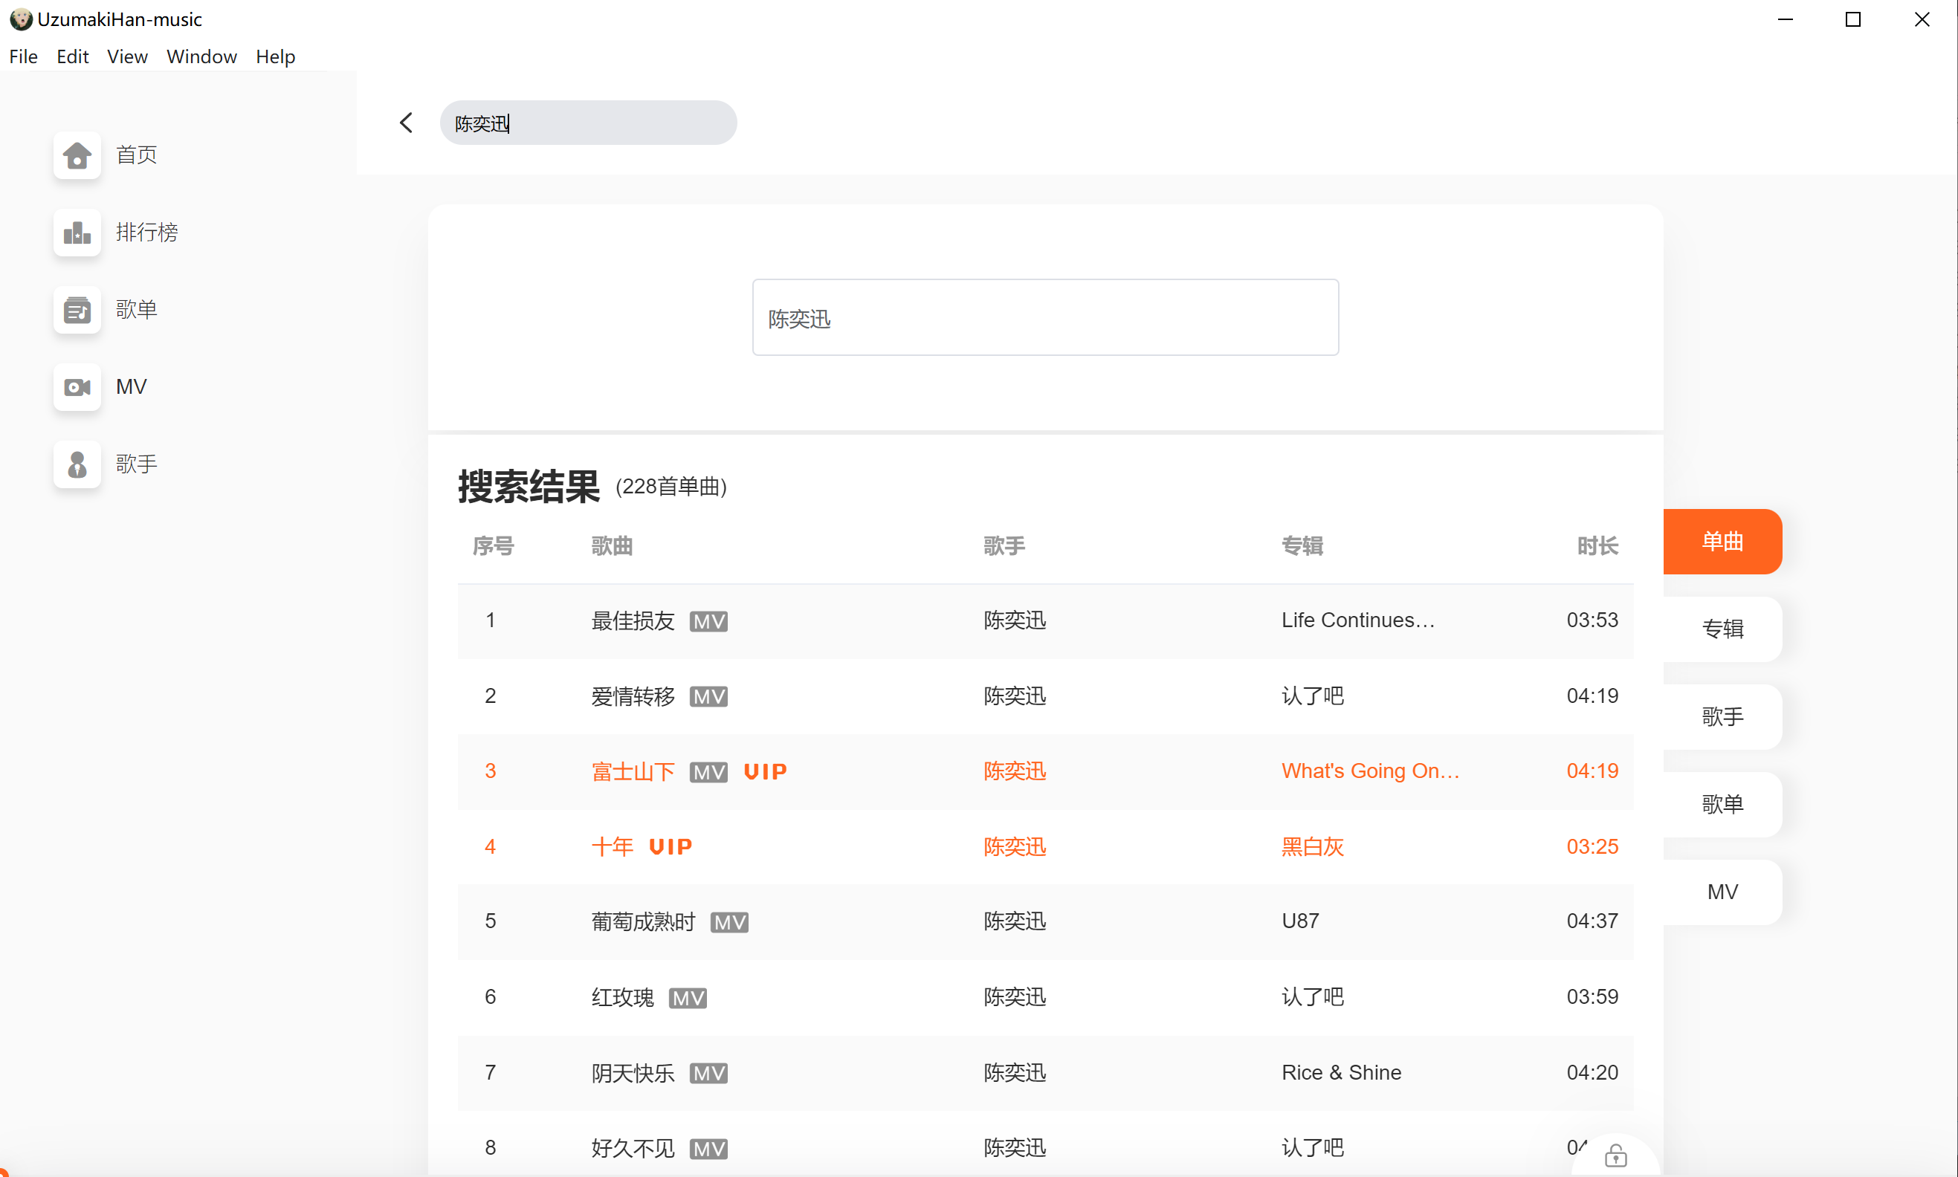Select song row 5 葡萄成熟时
The image size is (1958, 1177).
(x=642, y=921)
